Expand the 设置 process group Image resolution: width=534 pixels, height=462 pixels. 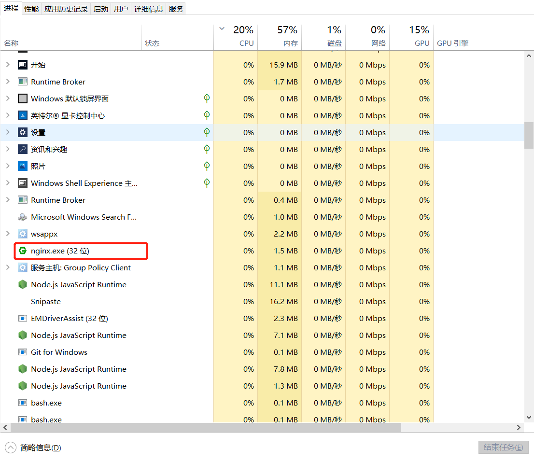click(8, 132)
